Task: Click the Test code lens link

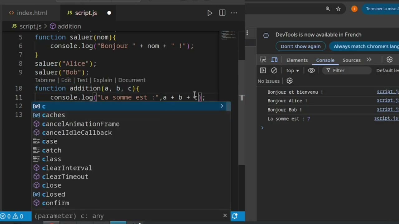Action: (82, 80)
